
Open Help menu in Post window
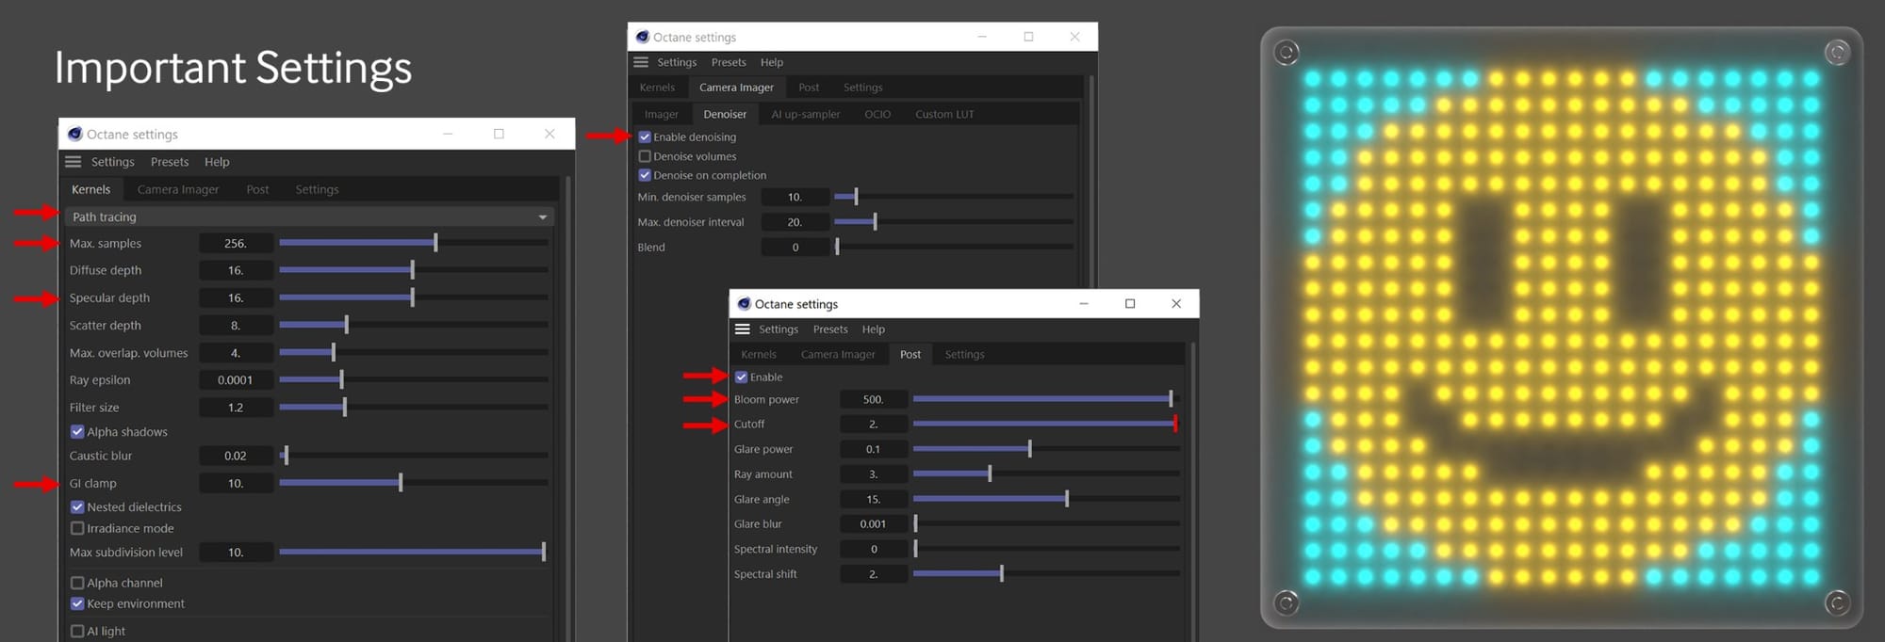tap(874, 329)
